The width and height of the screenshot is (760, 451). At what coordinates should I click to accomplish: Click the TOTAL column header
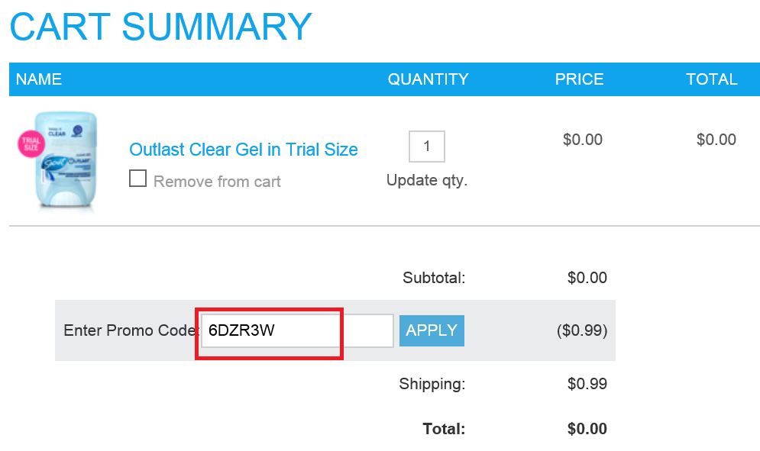tap(712, 79)
